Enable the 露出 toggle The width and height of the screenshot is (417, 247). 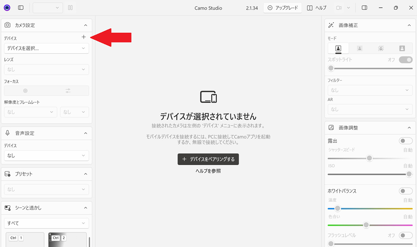coord(406,141)
